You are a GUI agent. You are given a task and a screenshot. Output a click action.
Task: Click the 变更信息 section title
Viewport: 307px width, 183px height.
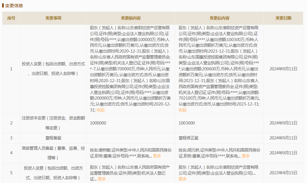14,6
